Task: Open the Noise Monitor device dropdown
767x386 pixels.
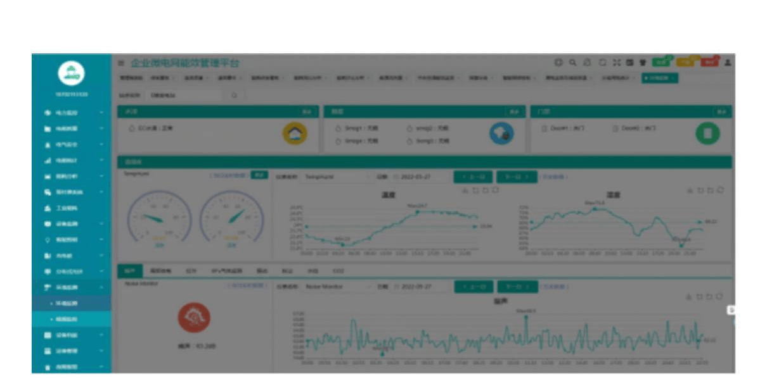Action: click(336, 287)
